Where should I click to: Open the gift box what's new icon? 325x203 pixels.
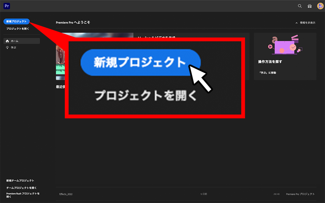[309, 6]
